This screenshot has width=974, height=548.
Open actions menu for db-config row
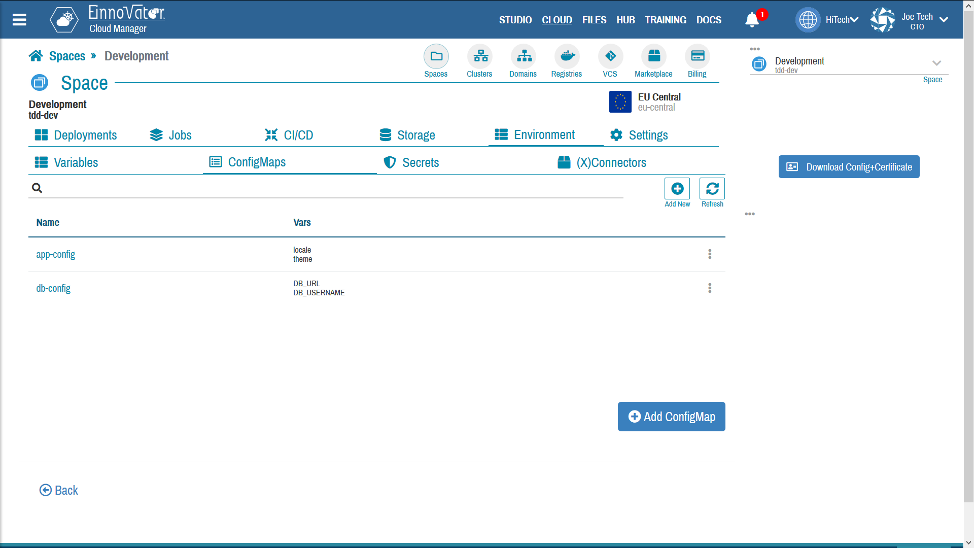[x=710, y=288]
